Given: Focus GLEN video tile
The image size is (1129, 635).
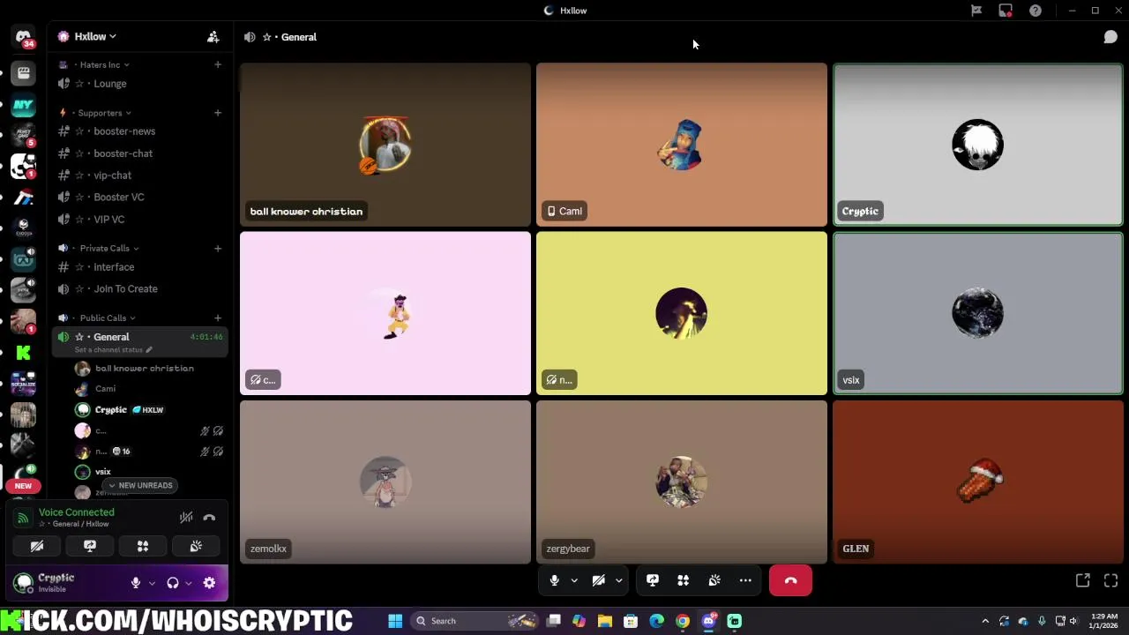Looking at the screenshot, I should click(978, 482).
